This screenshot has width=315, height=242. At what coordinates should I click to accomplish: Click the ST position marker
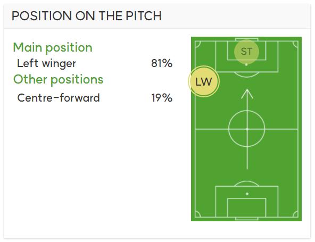pos(246,52)
